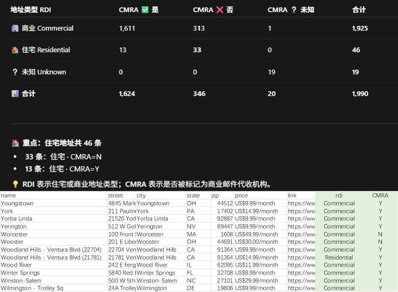Click the lightbulb icon beside RDI explanation
The height and width of the screenshot is (292, 398).
[x=15, y=184]
